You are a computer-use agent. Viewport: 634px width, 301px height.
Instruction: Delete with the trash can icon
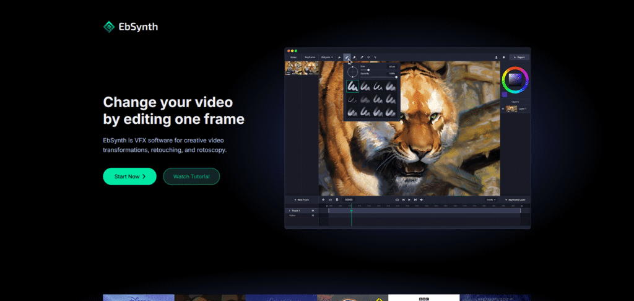(x=337, y=200)
